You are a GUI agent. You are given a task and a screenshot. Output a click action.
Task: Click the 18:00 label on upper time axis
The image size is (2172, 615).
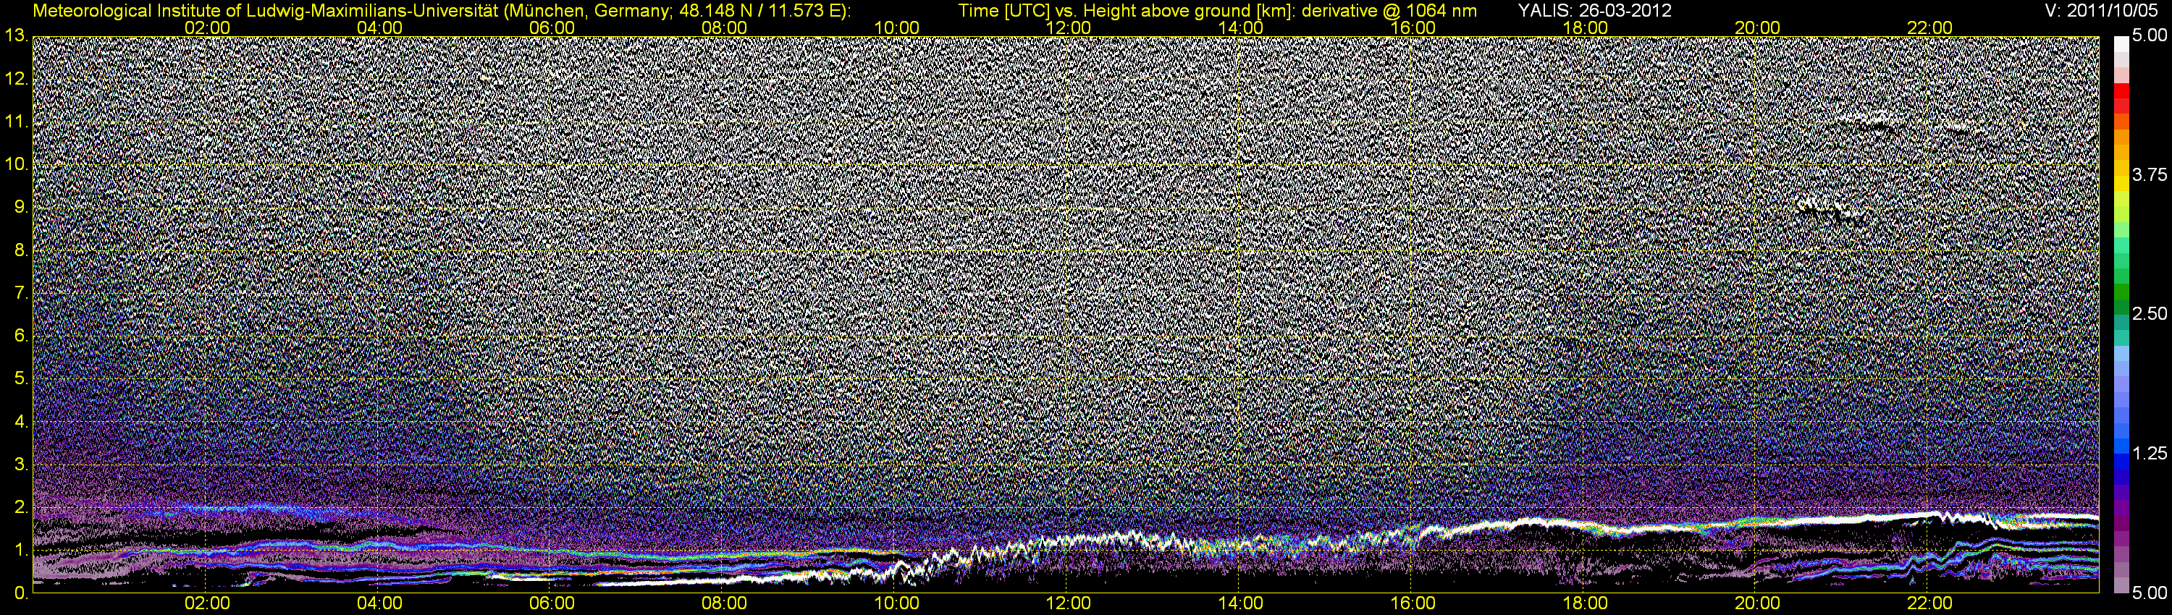pos(1585,27)
